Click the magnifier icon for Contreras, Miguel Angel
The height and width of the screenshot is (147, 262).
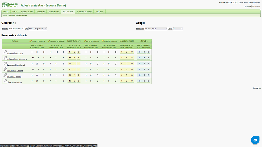click(5, 64)
